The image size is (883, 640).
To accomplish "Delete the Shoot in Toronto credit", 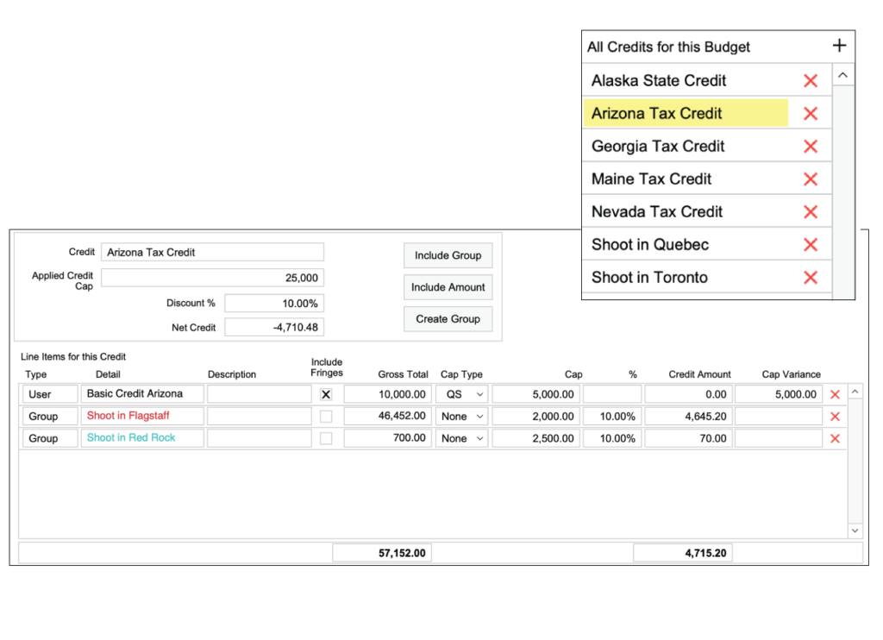I will pos(811,277).
